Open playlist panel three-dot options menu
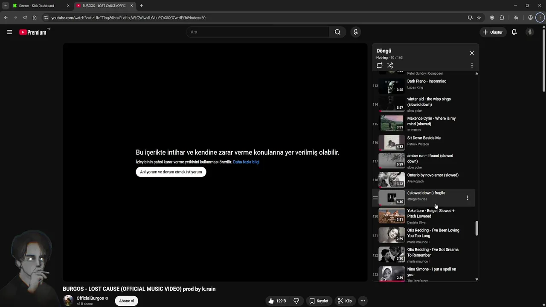The width and height of the screenshot is (546, 307). click(472, 66)
